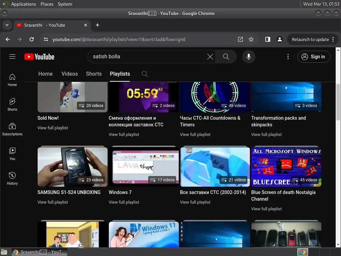Click the YouTube logo

[39, 57]
